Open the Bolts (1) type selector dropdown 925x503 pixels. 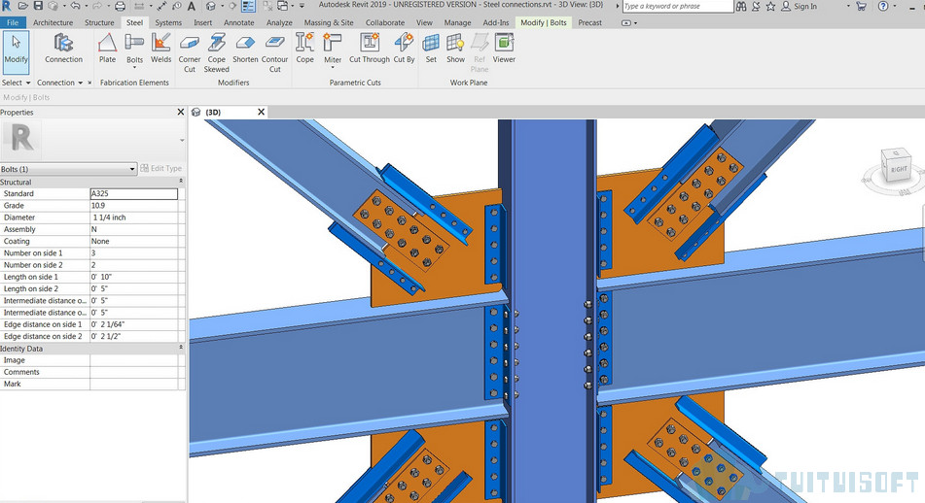click(x=132, y=169)
